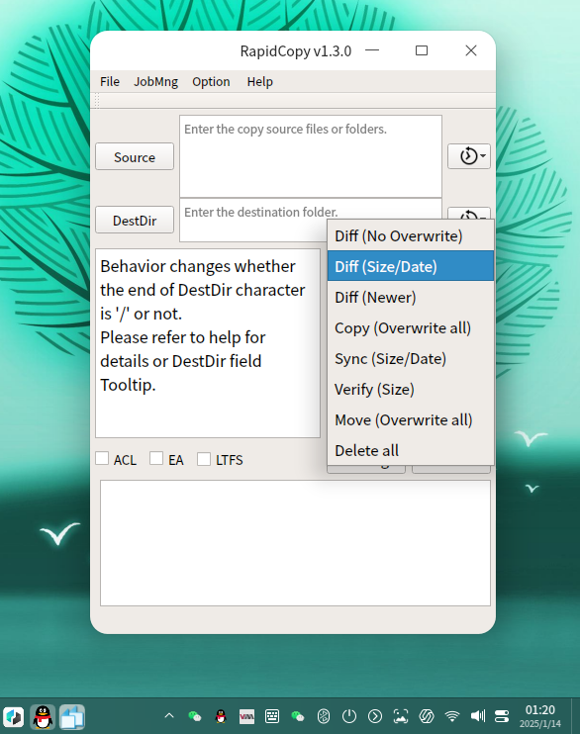Open the Wi-Fi network tray icon
The height and width of the screenshot is (734, 580).
(x=452, y=716)
